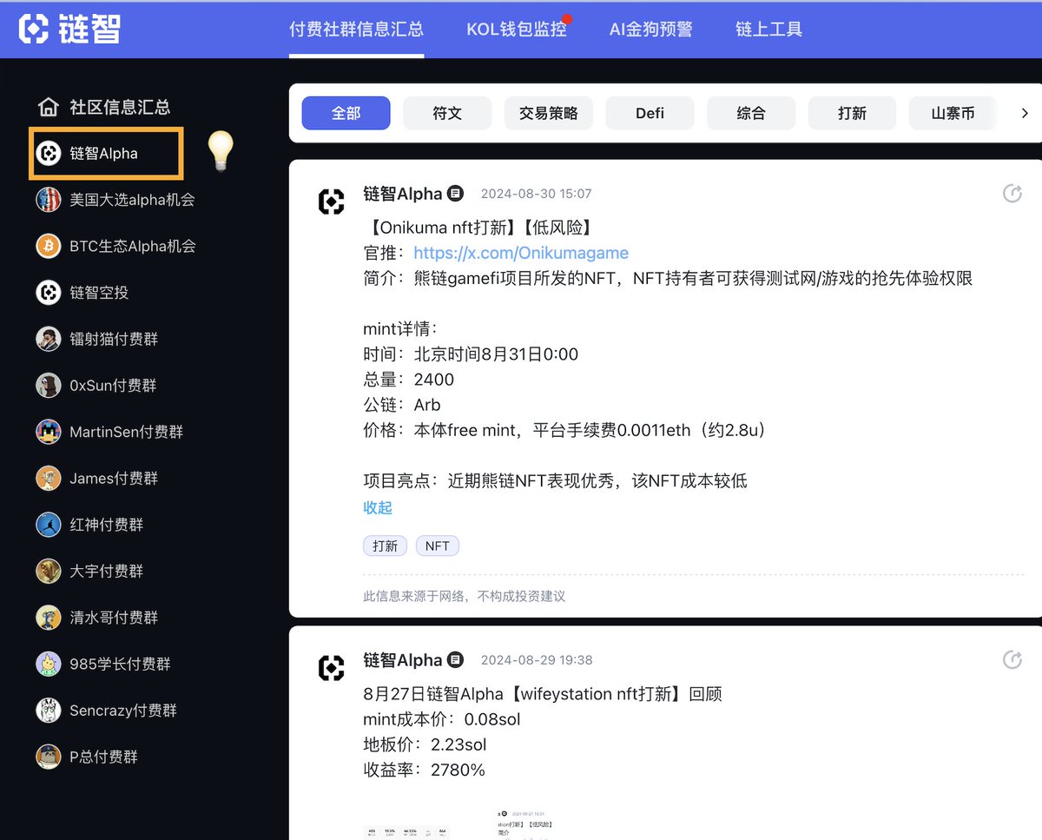Image resolution: width=1042 pixels, height=840 pixels.
Task: Select timestamp 2024-08-29 19:38
Action: (536, 660)
